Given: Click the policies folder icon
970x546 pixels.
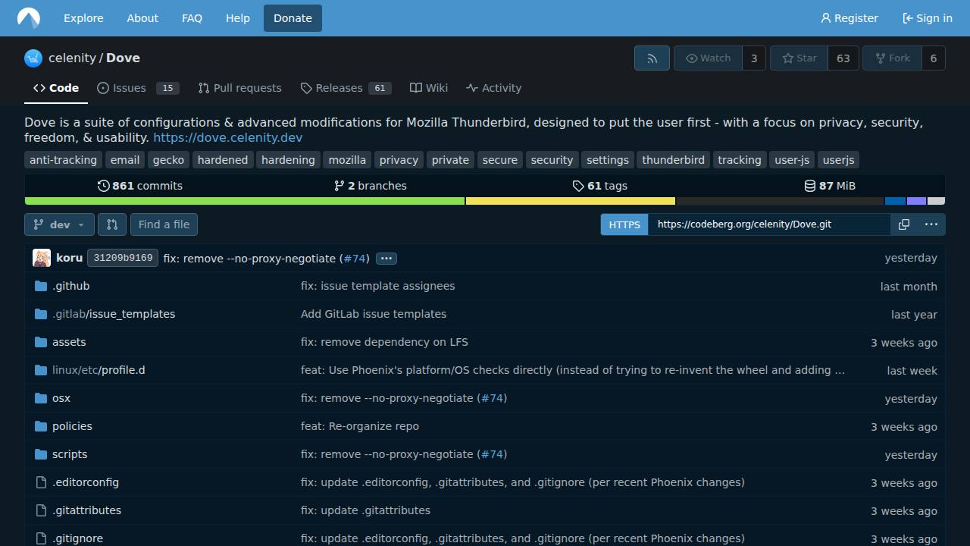Looking at the screenshot, I should pyautogui.click(x=41, y=426).
